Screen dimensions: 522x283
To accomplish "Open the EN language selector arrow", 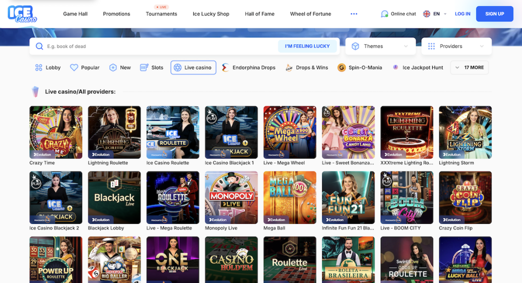I will click(x=446, y=14).
